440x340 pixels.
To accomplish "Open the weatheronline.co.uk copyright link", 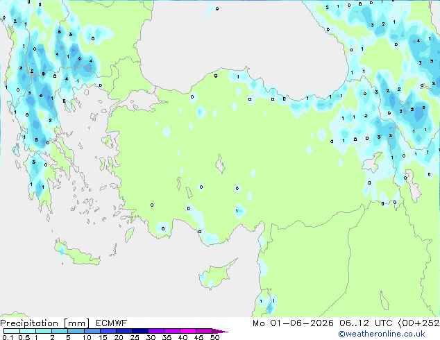I will (x=382, y=334).
